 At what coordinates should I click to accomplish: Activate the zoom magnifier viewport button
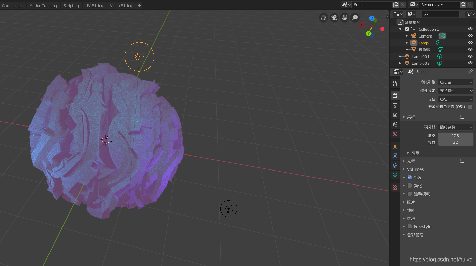point(355,18)
